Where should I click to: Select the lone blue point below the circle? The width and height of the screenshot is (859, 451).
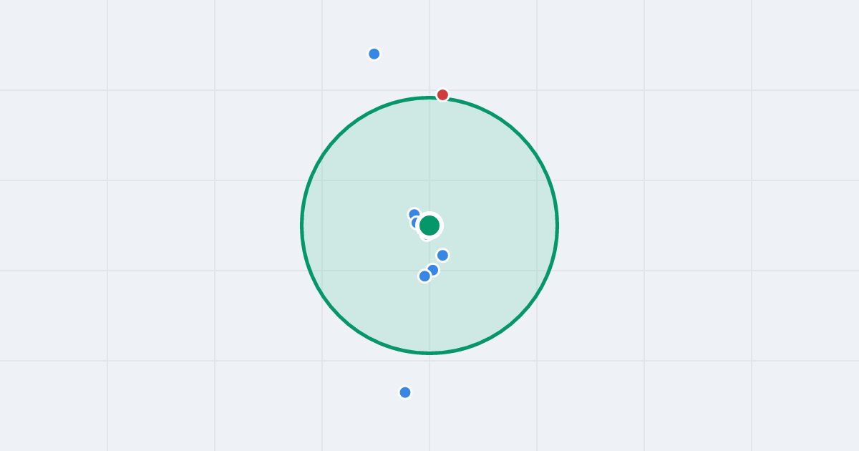pyautogui.click(x=405, y=392)
